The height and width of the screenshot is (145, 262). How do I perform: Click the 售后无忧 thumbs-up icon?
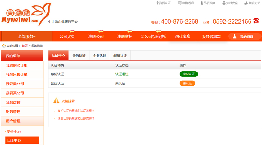tap(246, 3)
